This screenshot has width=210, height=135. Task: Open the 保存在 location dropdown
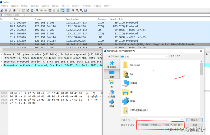point(144,56)
